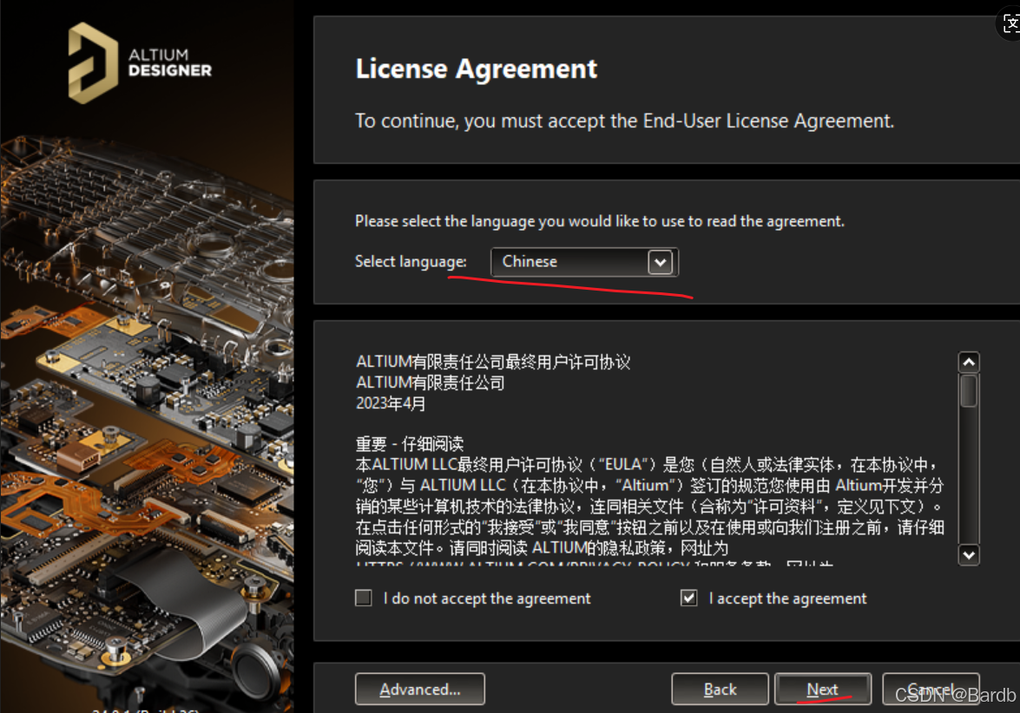
Task: Click the agreement text scrollbar thumb
Action: 969,390
